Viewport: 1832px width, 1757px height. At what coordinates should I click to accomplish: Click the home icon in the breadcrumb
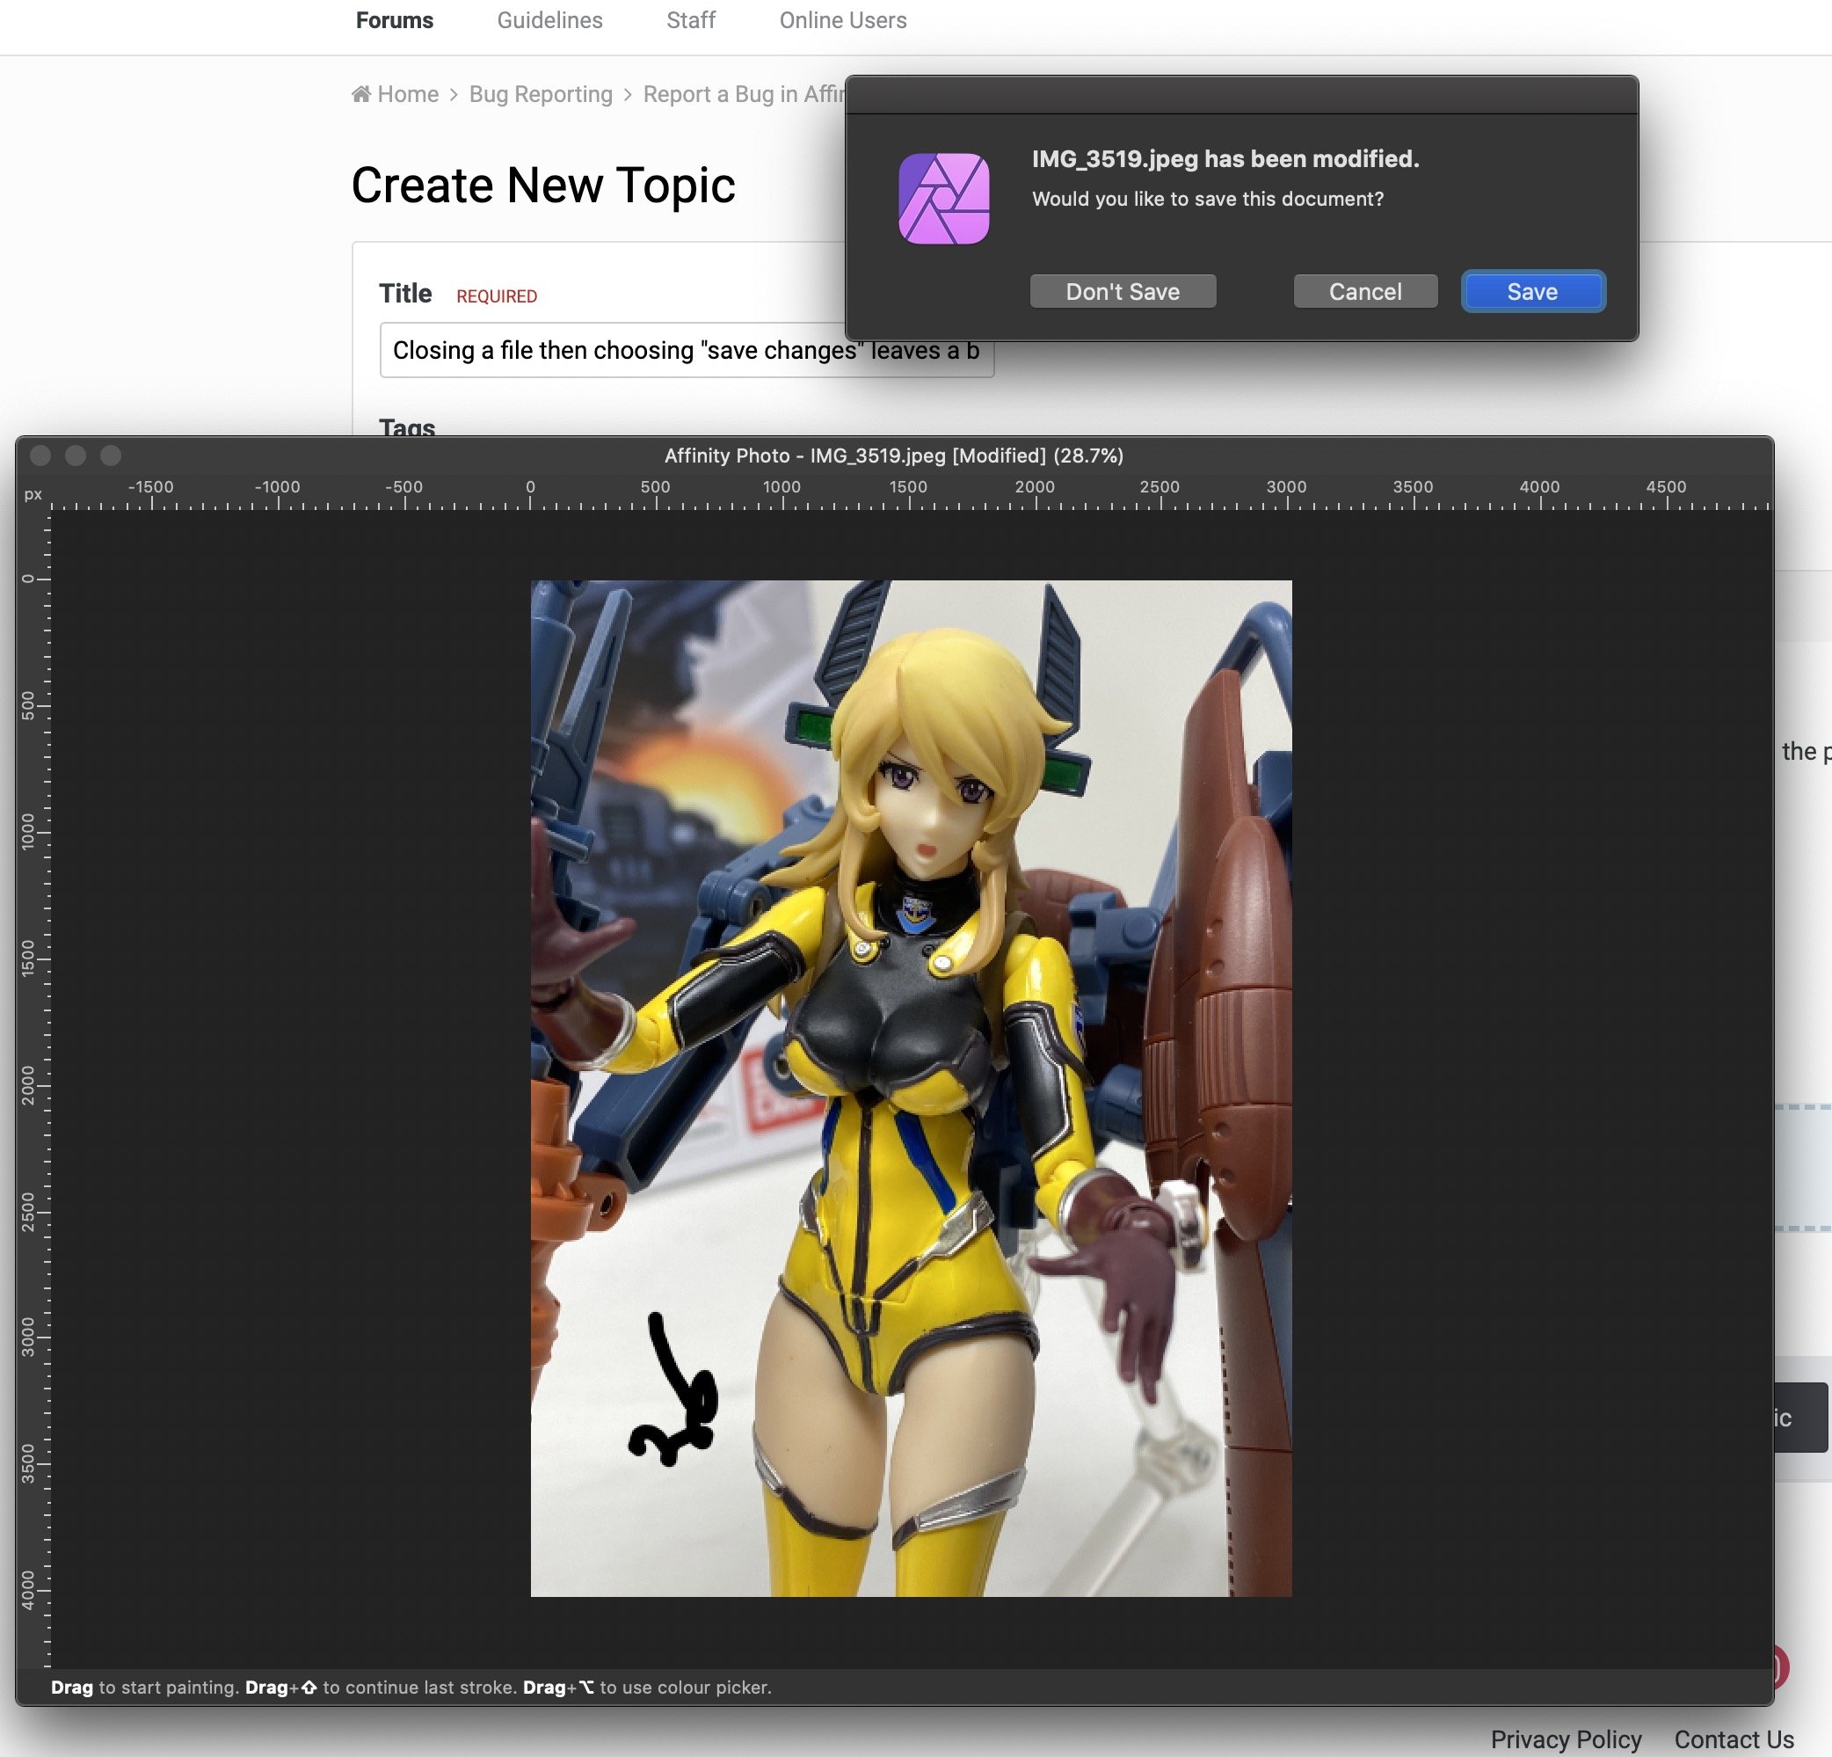360,93
